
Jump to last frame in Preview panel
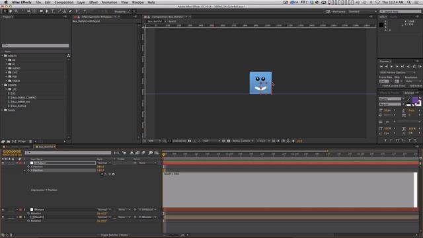[x=403, y=66]
